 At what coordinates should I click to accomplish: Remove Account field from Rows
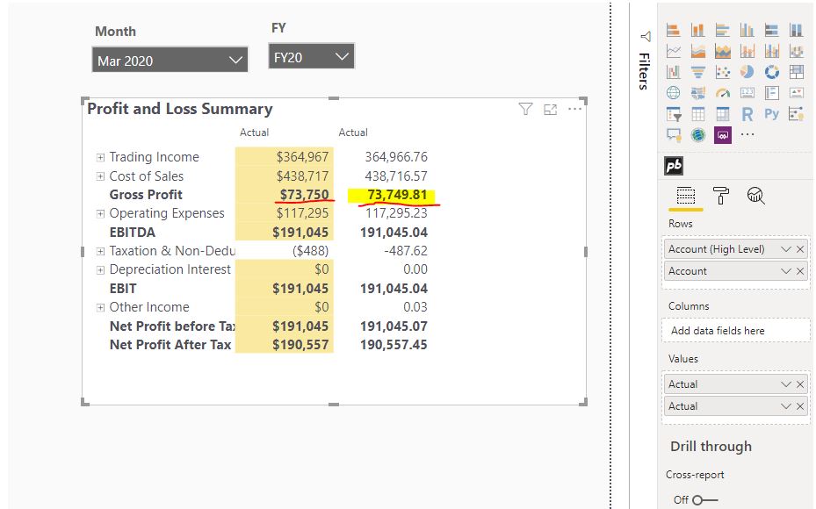(x=800, y=271)
